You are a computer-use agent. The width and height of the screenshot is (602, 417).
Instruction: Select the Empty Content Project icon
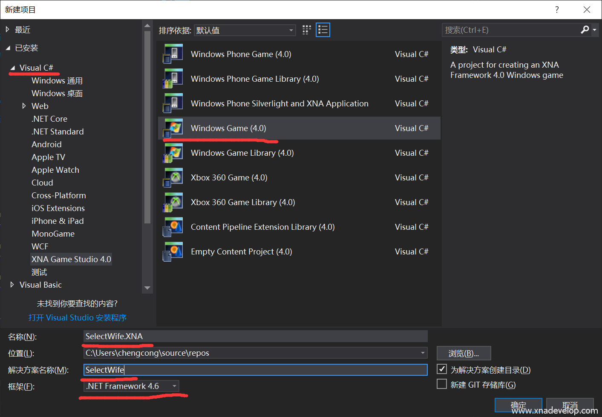click(x=173, y=251)
